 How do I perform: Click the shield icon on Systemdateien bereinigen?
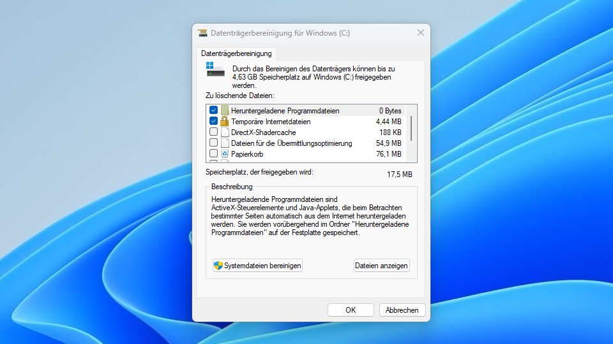pyautogui.click(x=218, y=265)
